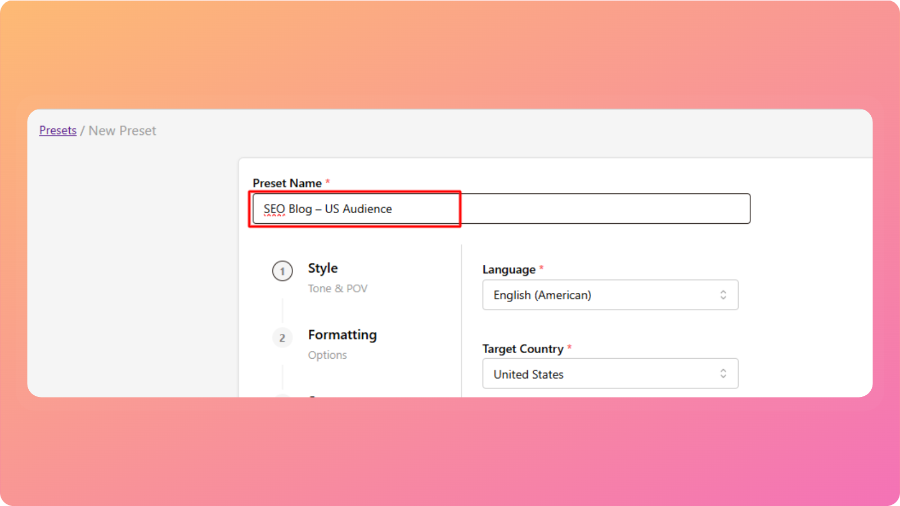
Task: Click the Options subtitle under Formatting
Action: (x=327, y=355)
